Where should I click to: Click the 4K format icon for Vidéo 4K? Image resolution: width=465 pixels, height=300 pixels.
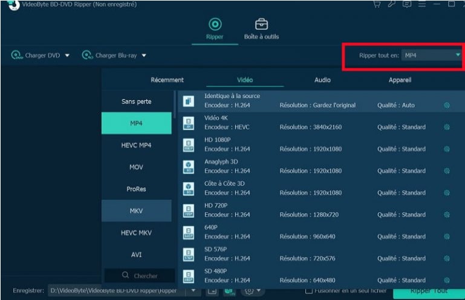pos(189,123)
